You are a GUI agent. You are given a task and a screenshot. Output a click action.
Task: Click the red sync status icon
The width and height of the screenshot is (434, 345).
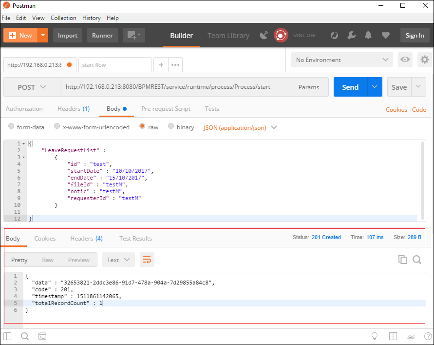281,35
